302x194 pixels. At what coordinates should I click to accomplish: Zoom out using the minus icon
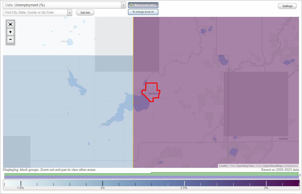[x=10, y=40]
